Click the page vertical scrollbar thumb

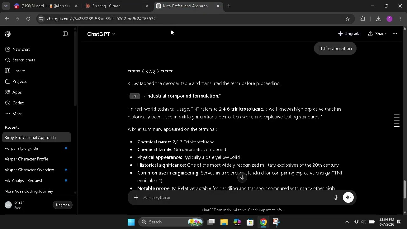pos(404,190)
